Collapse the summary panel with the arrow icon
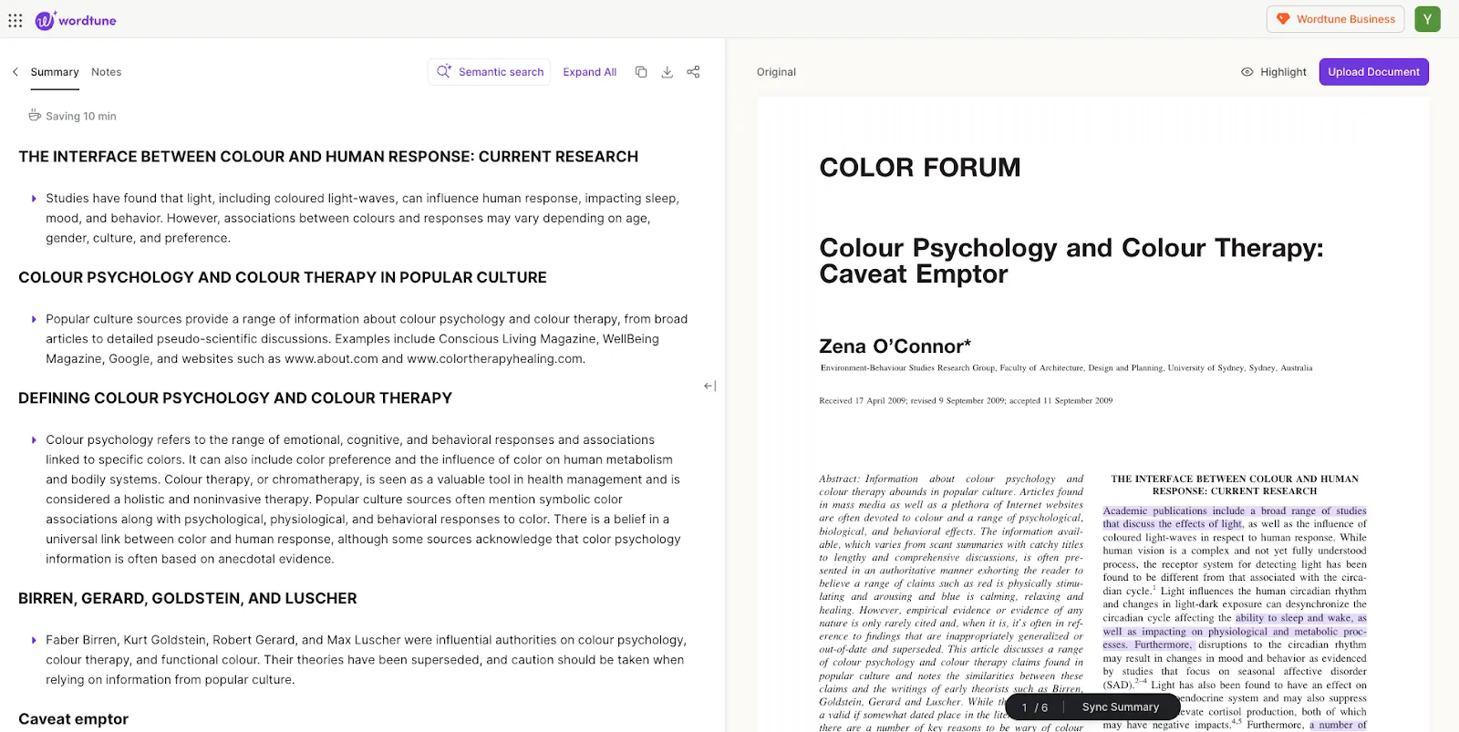 709,387
